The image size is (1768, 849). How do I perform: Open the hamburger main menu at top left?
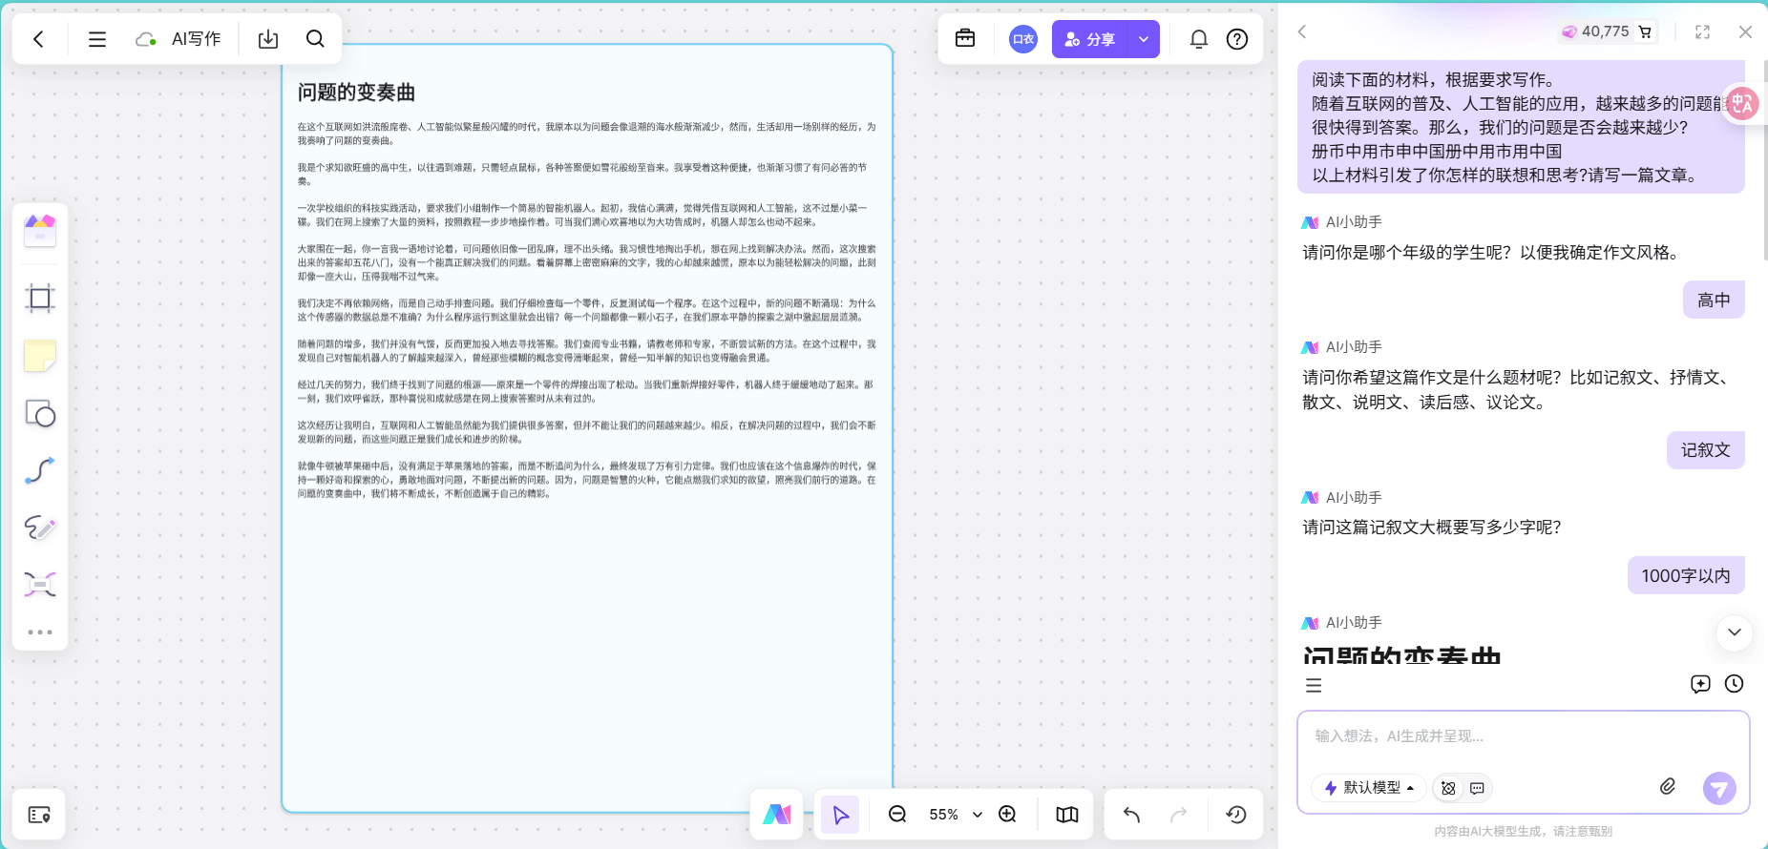click(97, 39)
